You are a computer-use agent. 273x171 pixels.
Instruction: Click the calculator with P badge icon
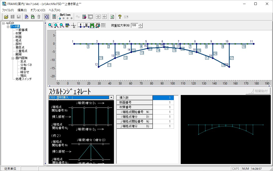pos(84,17)
